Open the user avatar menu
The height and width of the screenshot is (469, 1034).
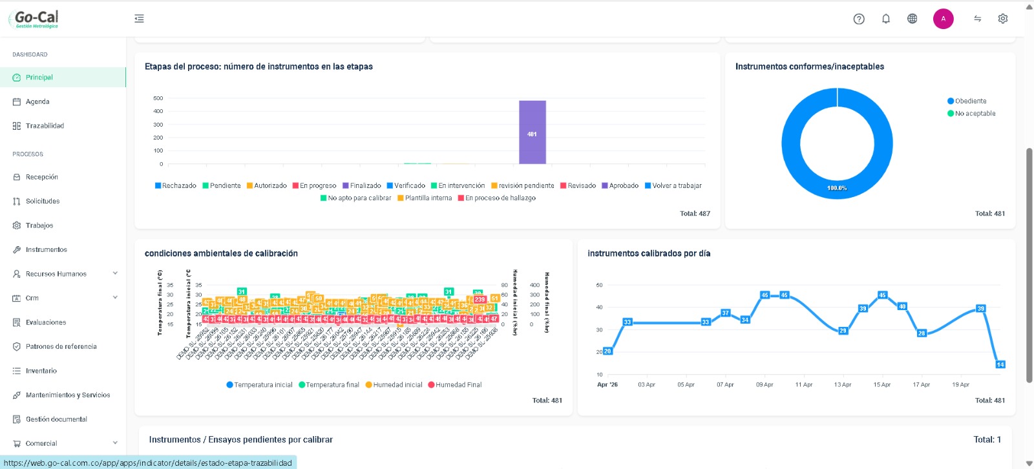click(x=944, y=19)
